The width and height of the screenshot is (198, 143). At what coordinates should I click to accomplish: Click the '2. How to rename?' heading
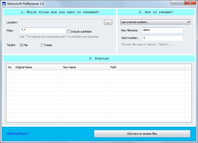156,12
